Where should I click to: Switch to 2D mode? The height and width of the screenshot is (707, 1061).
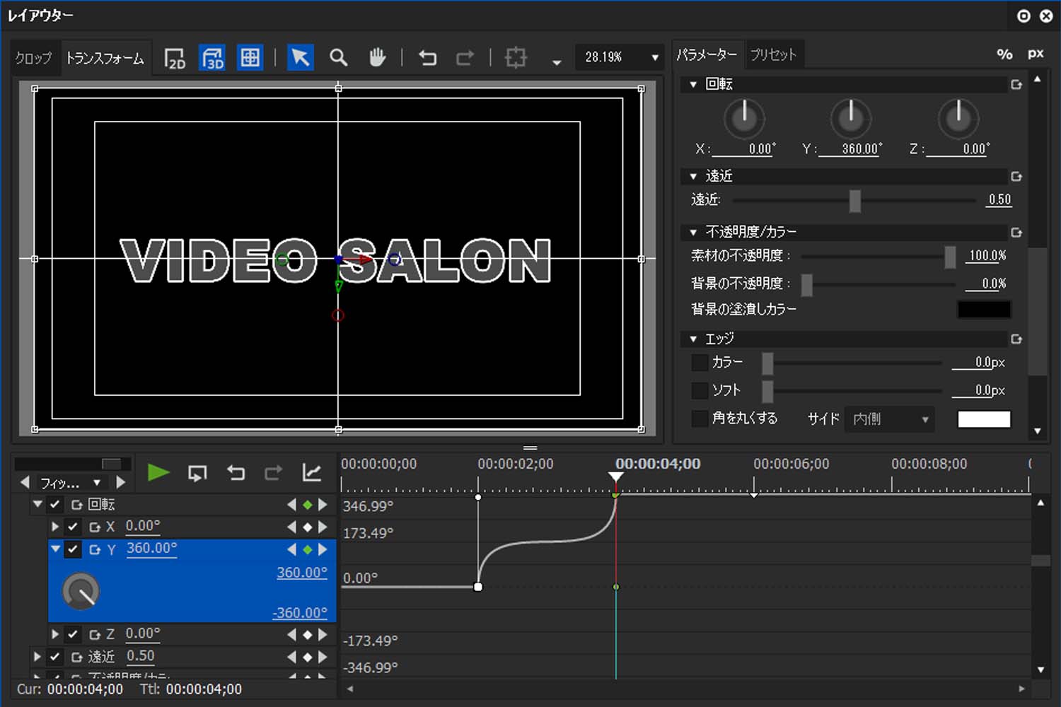(x=175, y=58)
